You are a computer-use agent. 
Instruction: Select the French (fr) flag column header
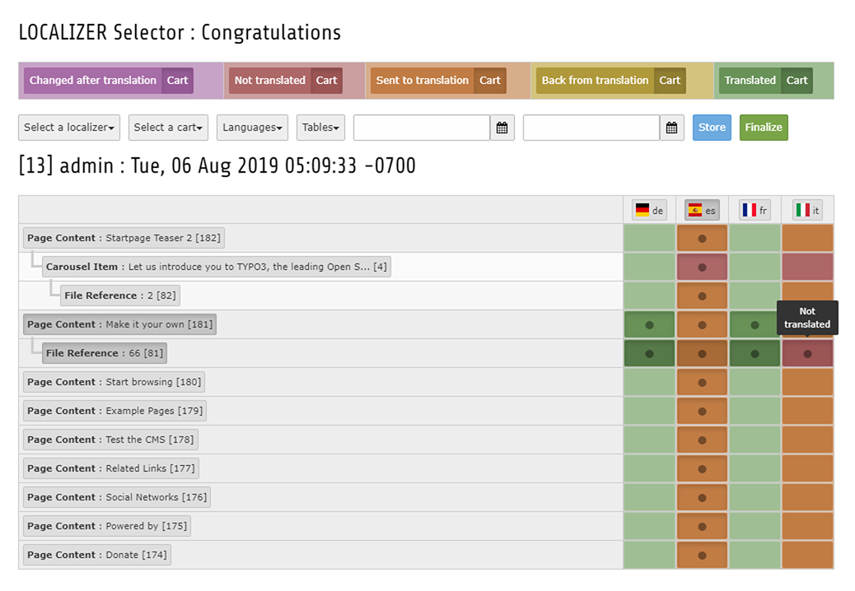(754, 210)
